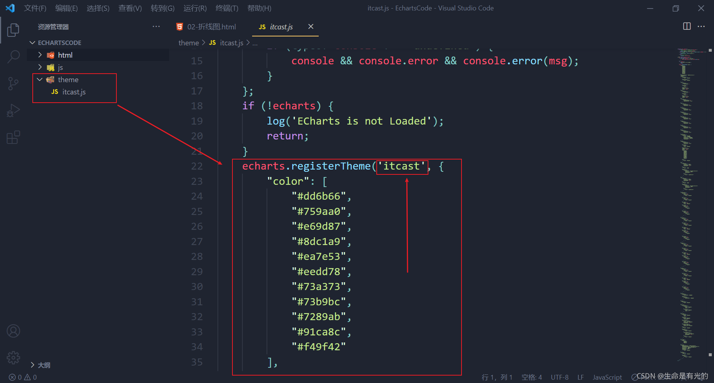Click the "#8dc1a9" color string

pos(319,242)
